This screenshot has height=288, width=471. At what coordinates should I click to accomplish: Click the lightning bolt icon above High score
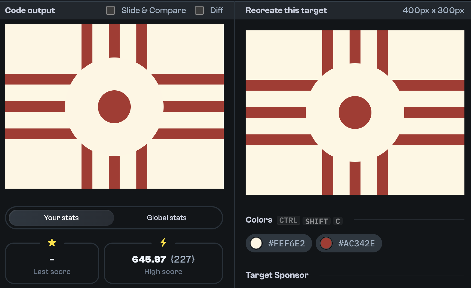pos(163,243)
